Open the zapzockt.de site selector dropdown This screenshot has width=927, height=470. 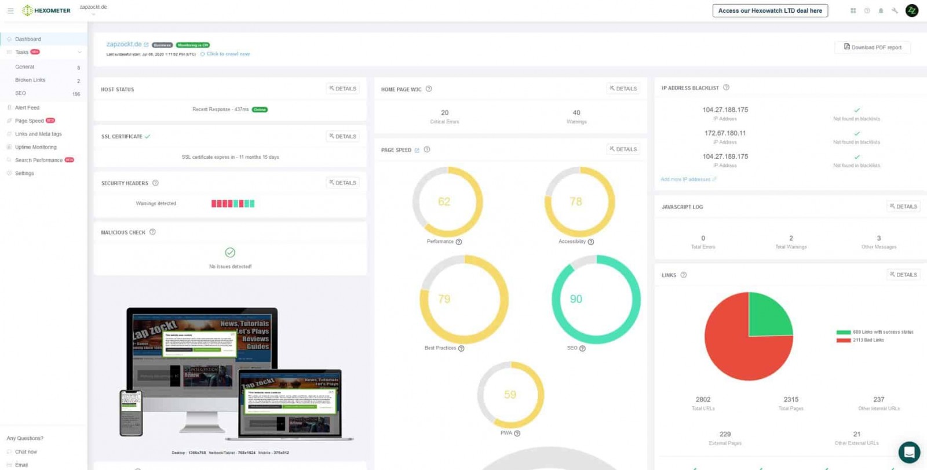(93, 10)
